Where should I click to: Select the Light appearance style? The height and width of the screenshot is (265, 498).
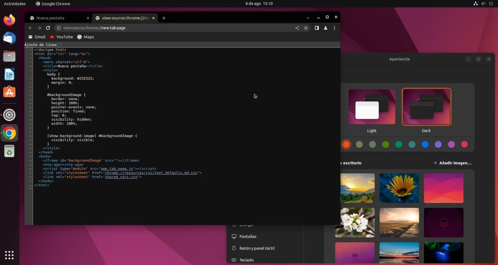point(372,107)
